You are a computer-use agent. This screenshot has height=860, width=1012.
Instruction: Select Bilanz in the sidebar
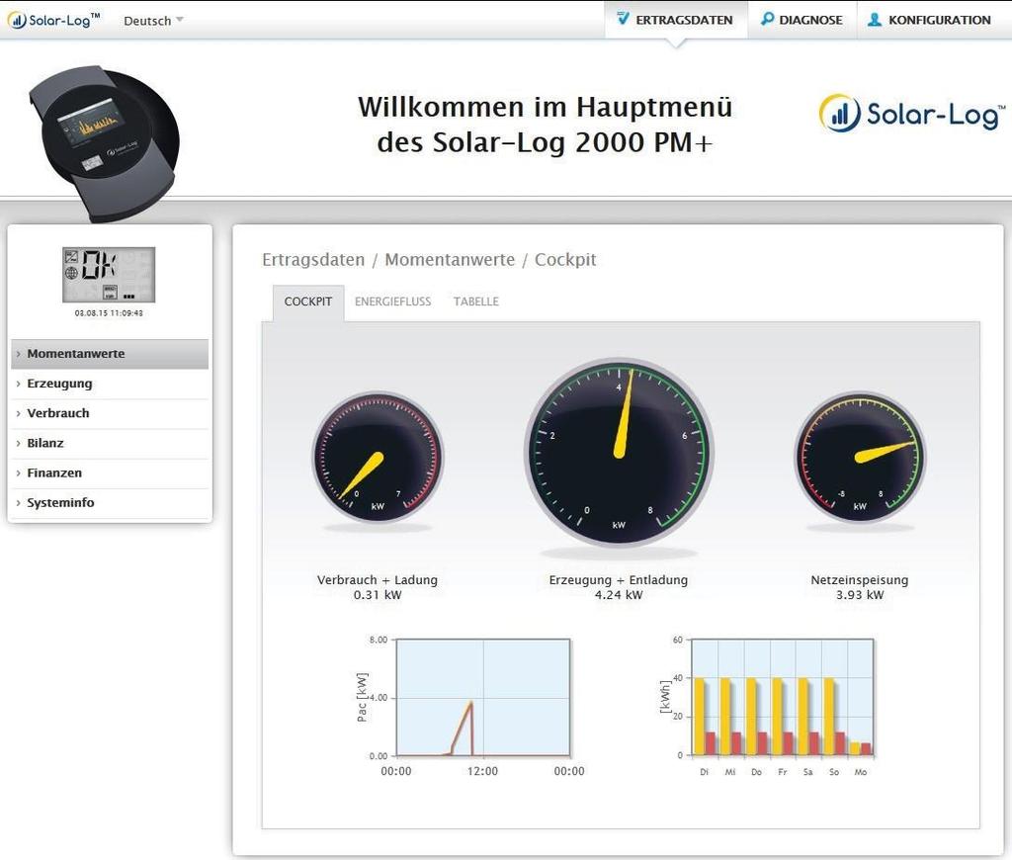[x=110, y=443]
